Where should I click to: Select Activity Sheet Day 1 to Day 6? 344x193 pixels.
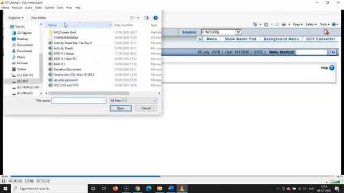point(73,43)
